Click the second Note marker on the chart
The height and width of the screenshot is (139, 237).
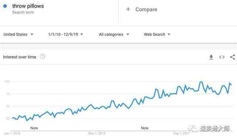pyautogui.click(x=145, y=128)
